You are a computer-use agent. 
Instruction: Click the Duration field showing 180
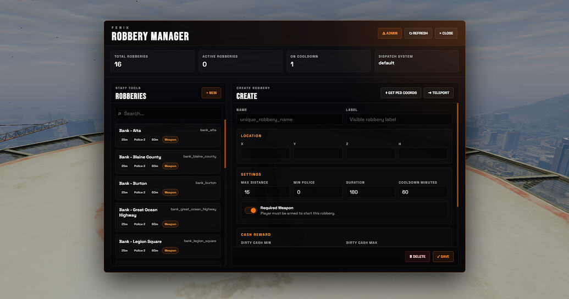pos(371,192)
